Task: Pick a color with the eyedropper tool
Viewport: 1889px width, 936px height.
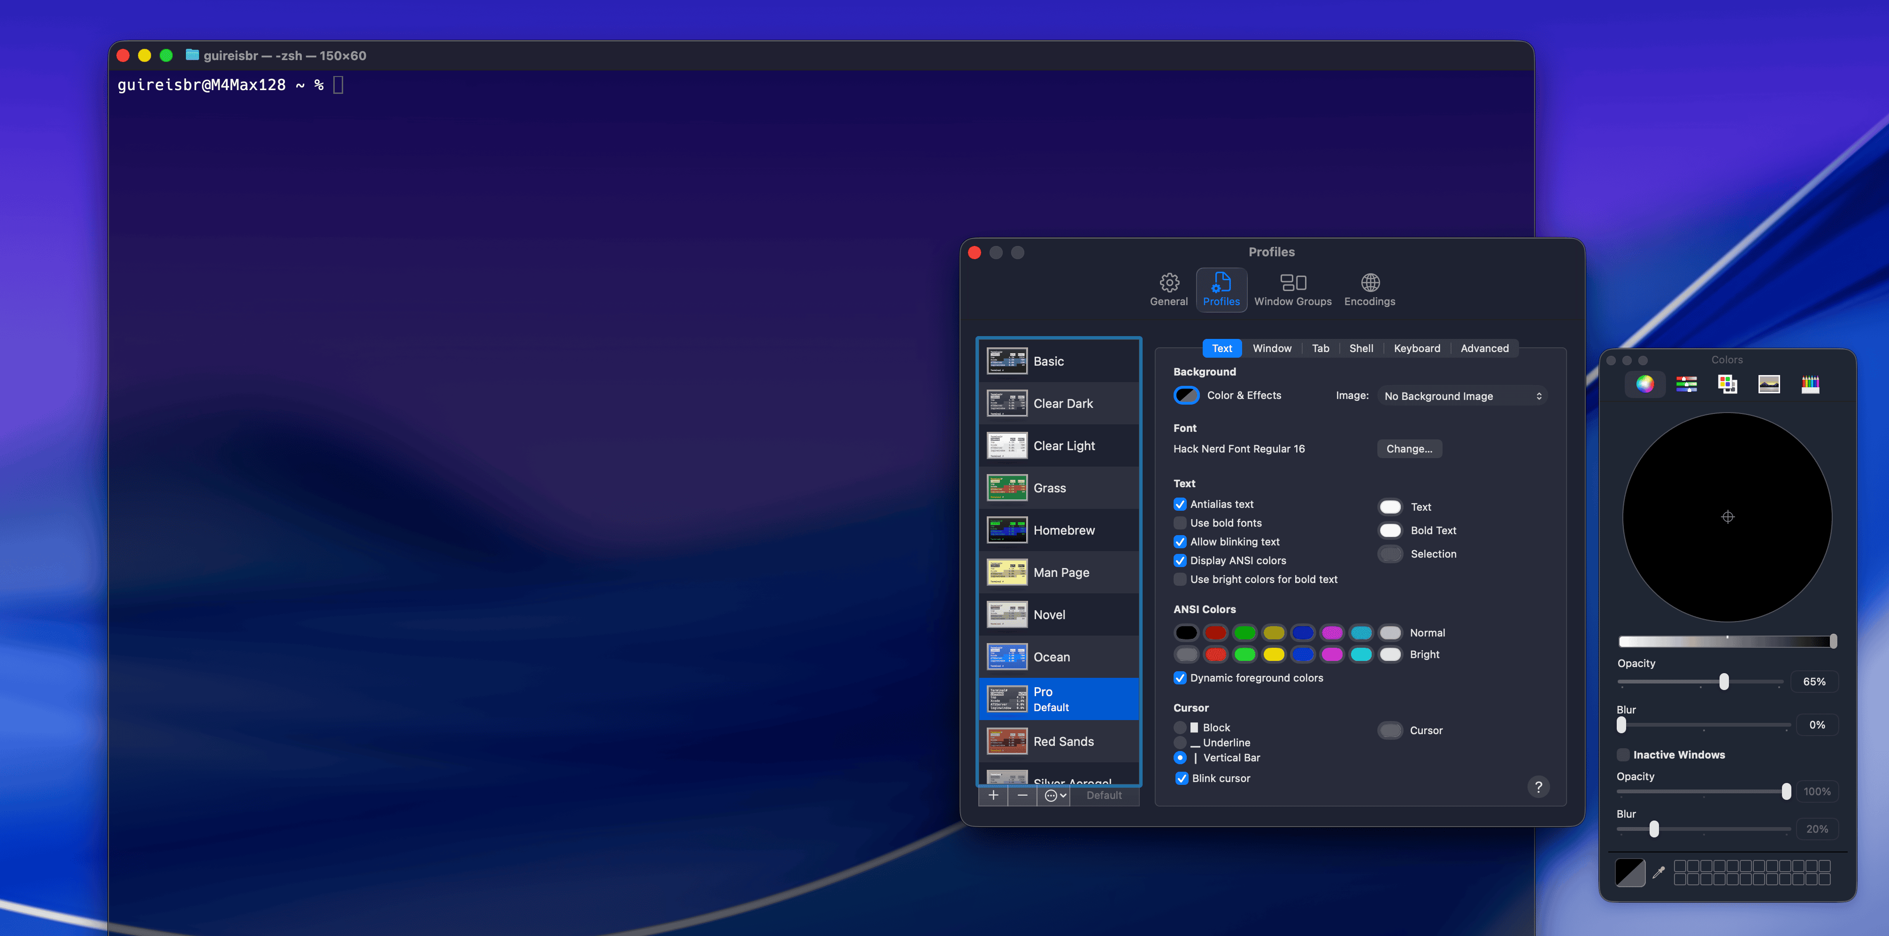Action: tap(1658, 872)
